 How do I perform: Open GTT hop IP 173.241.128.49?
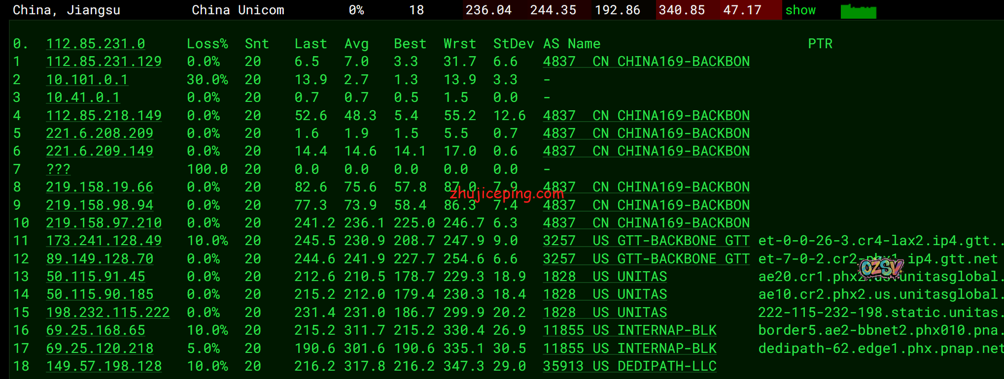(x=104, y=241)
